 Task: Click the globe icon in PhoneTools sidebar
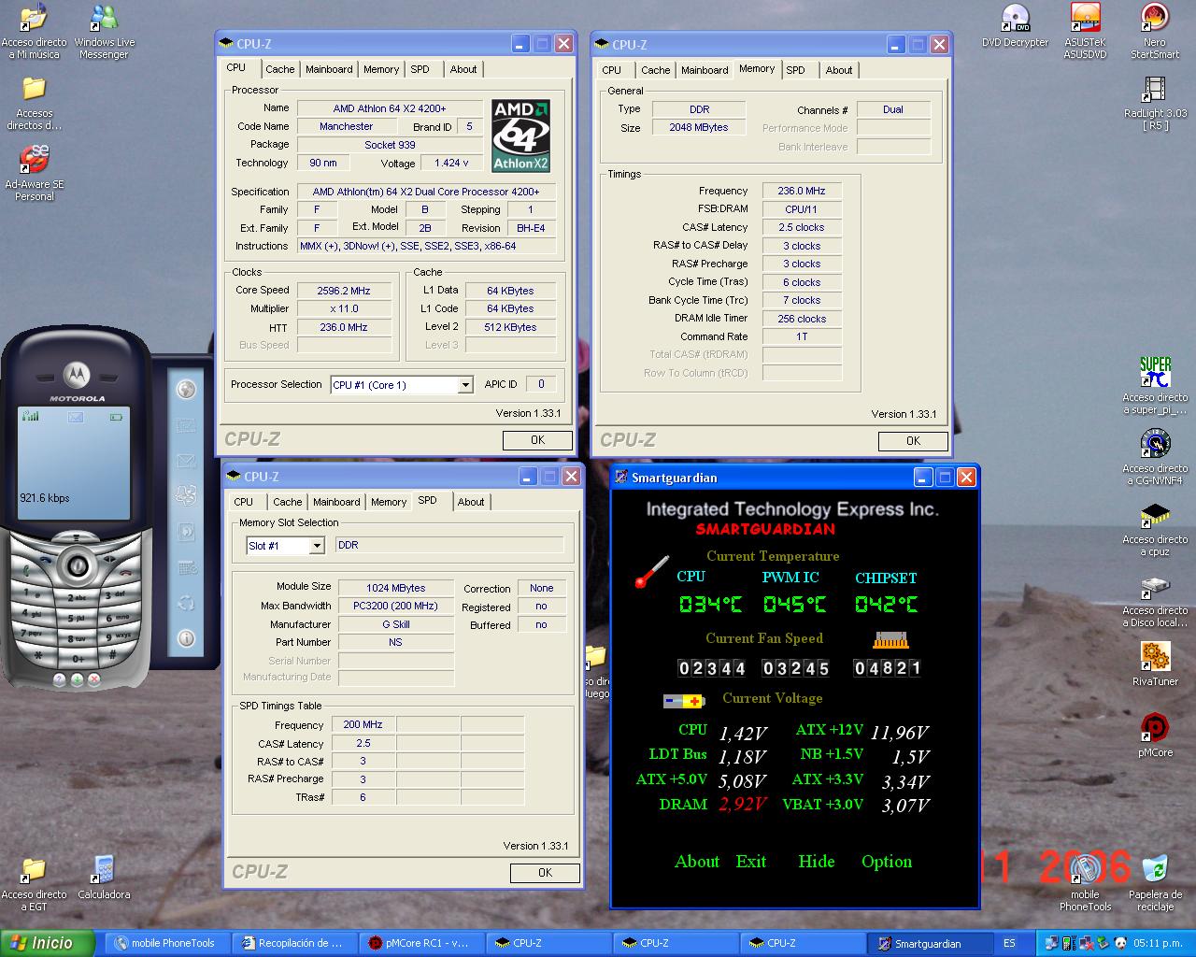pyautogui.click(x=186, y=390)
